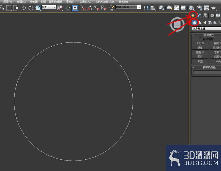Viewport: 221px width, 171px height.
Task: Open the Layer Manager icon
Action: [x=161, y=8]
